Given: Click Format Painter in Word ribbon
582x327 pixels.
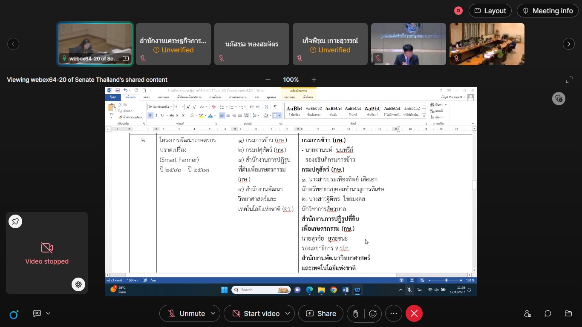Looking at the screenshot, I should coord(131,117).
